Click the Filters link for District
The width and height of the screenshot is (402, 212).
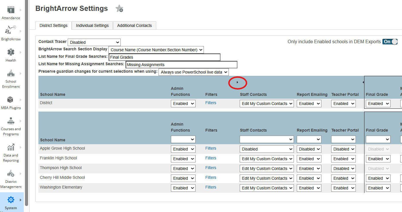point(211,103)
